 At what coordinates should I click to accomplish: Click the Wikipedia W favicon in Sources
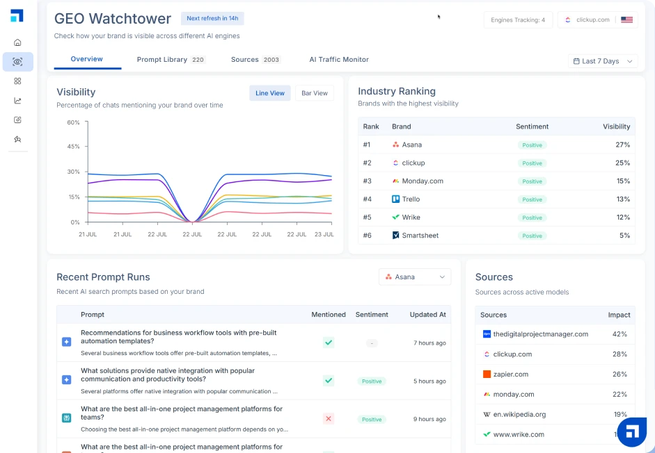click(487, 414)
